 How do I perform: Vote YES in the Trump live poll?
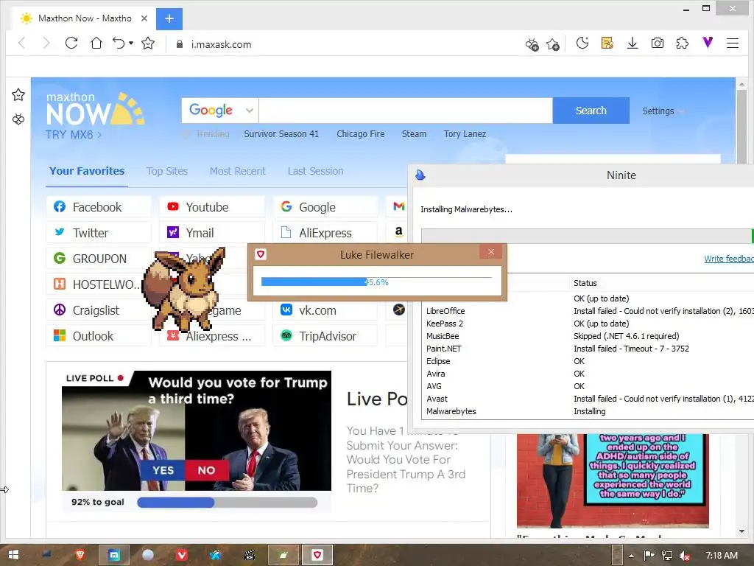click(163, 470)
